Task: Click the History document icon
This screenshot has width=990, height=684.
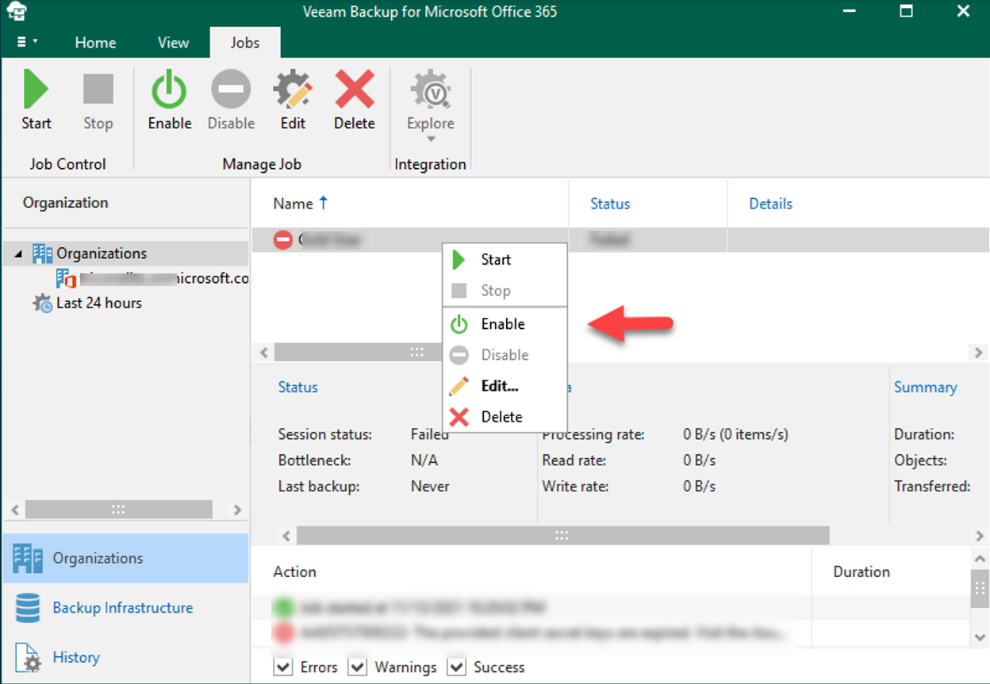Action: click(28, 658)
